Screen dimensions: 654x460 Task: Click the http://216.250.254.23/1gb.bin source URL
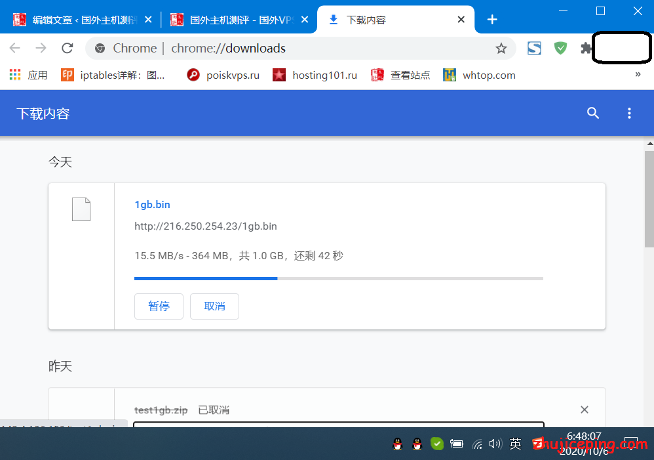tap(206, 226)
